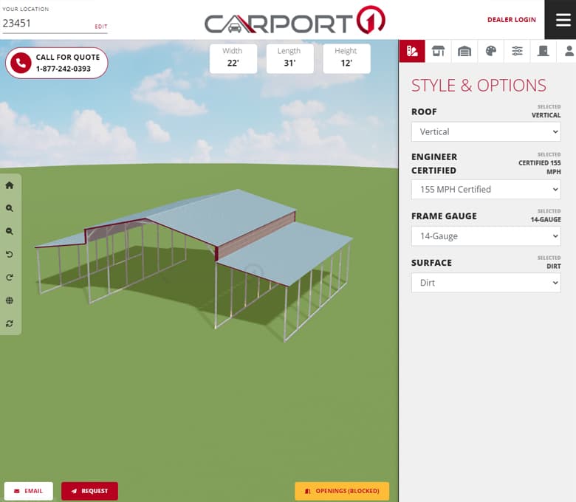Click the Dealer Login link
This screenshot has height=502, width=576.
pyautogui.click(x=511, y=20)
